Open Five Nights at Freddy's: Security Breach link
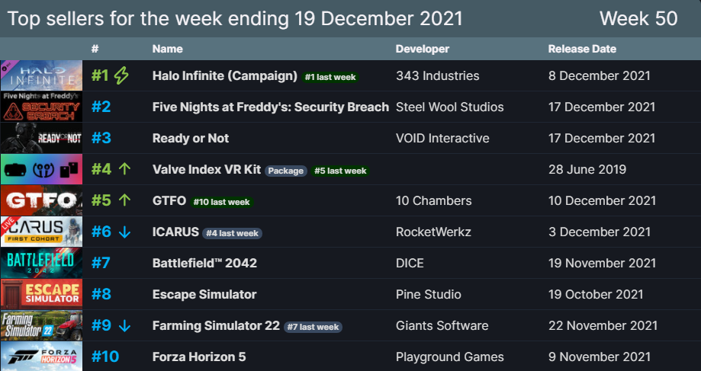Image resolution: width=701 pixels, height=371 pixels. tap(271, 107)
